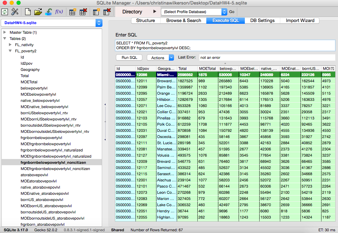Sort by the MOETotal column header
The height and width of the screenshot is (233, 338).
(208, 68)
